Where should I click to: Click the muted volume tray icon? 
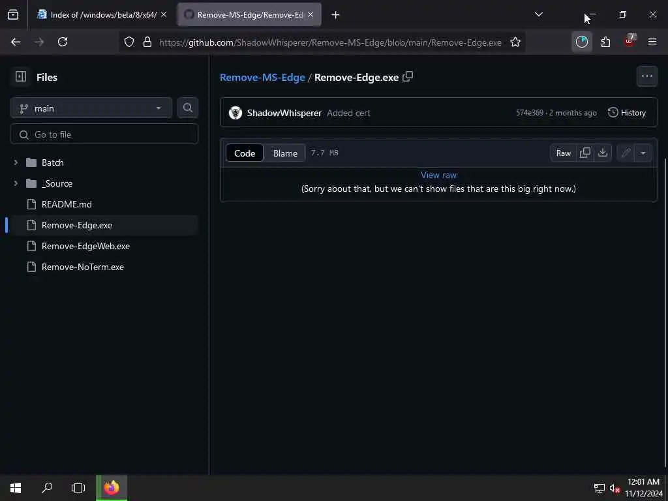point(615,488)
